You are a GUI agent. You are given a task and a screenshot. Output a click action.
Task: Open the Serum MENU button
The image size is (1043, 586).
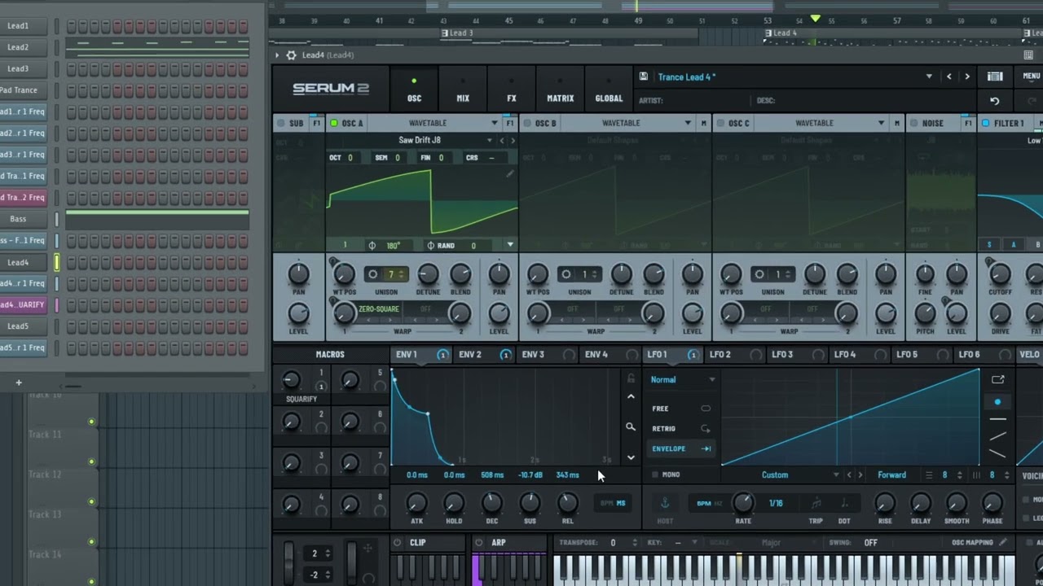point(1031,77)
